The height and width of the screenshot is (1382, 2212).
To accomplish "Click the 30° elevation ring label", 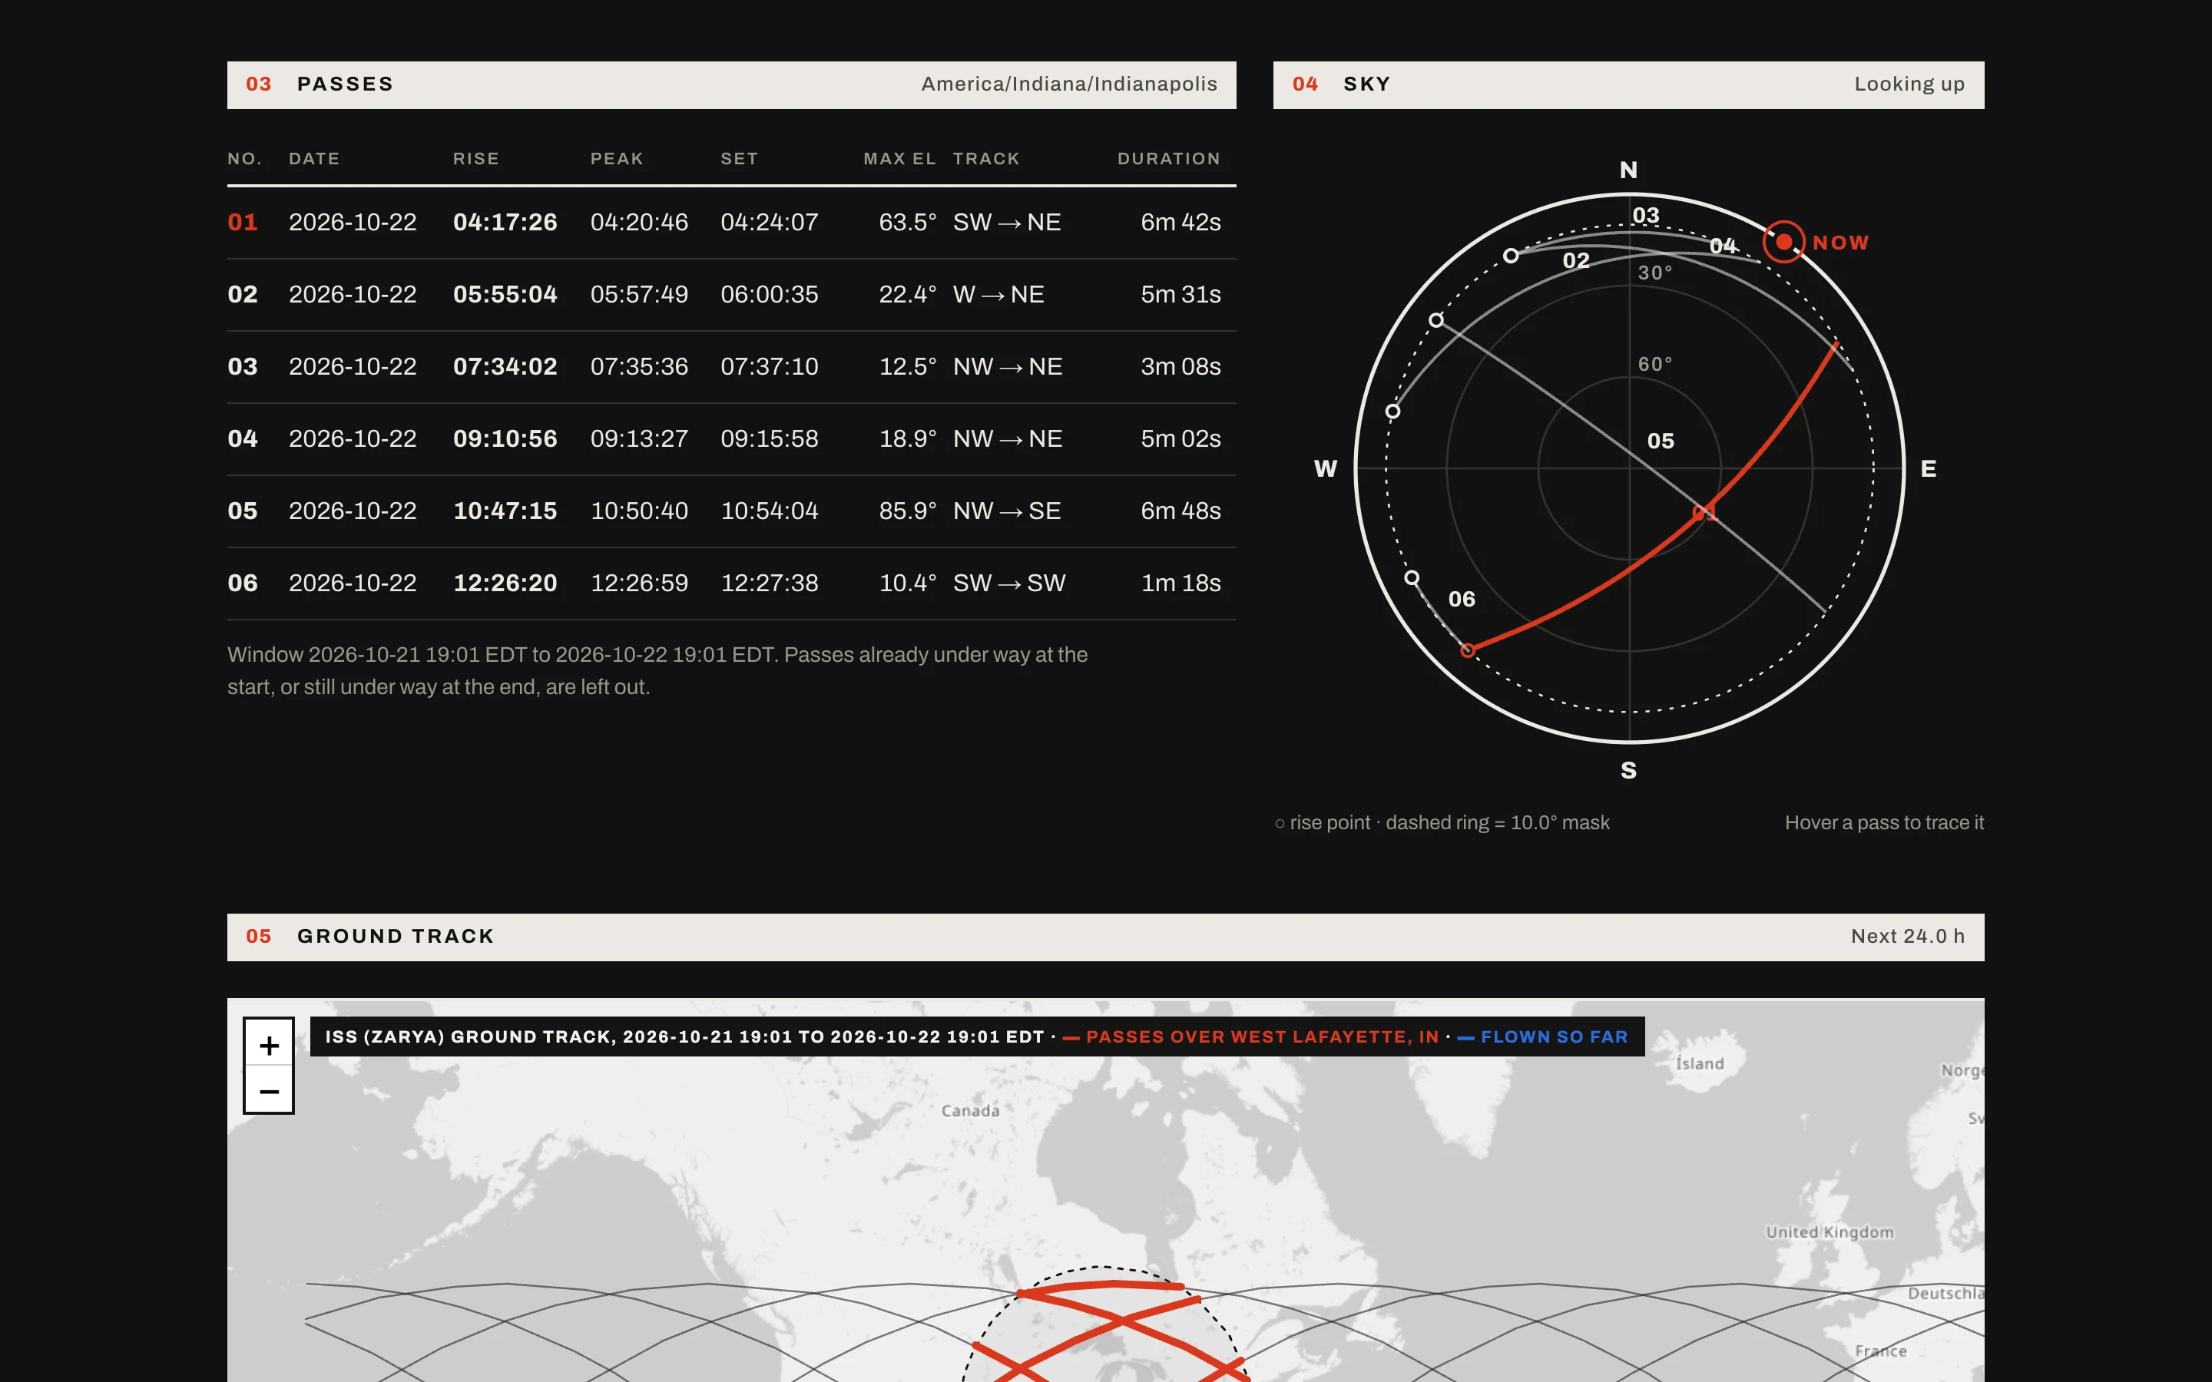I will click(x=1654, y=273).
